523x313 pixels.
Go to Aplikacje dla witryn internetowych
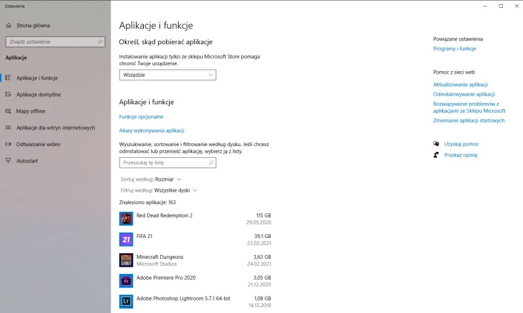tap(56, 128)
